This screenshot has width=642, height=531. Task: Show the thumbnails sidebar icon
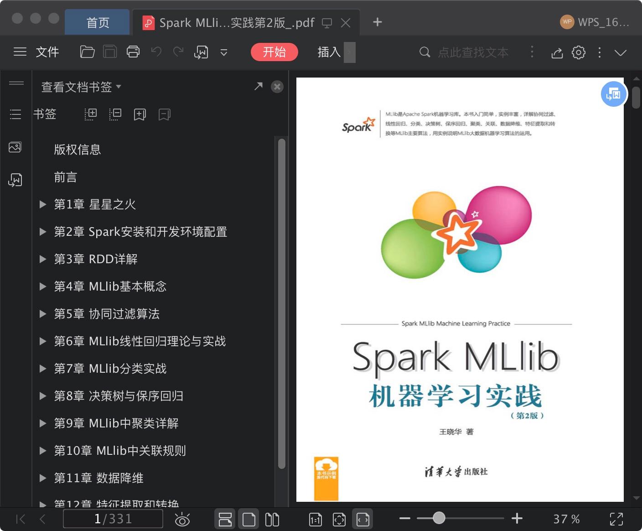16,147
